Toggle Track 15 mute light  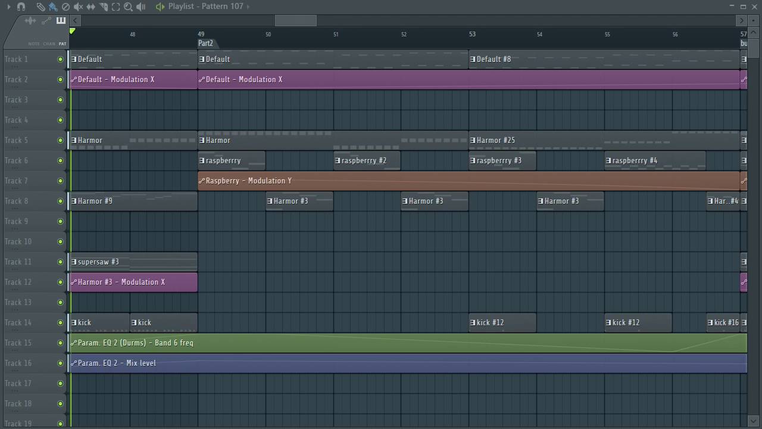click(x=60, y=343)
